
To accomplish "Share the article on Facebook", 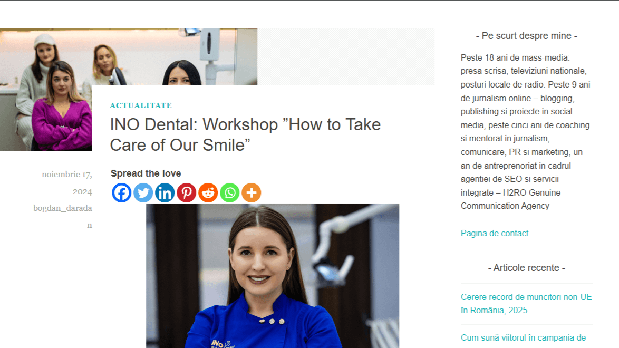I will point(122,193).
